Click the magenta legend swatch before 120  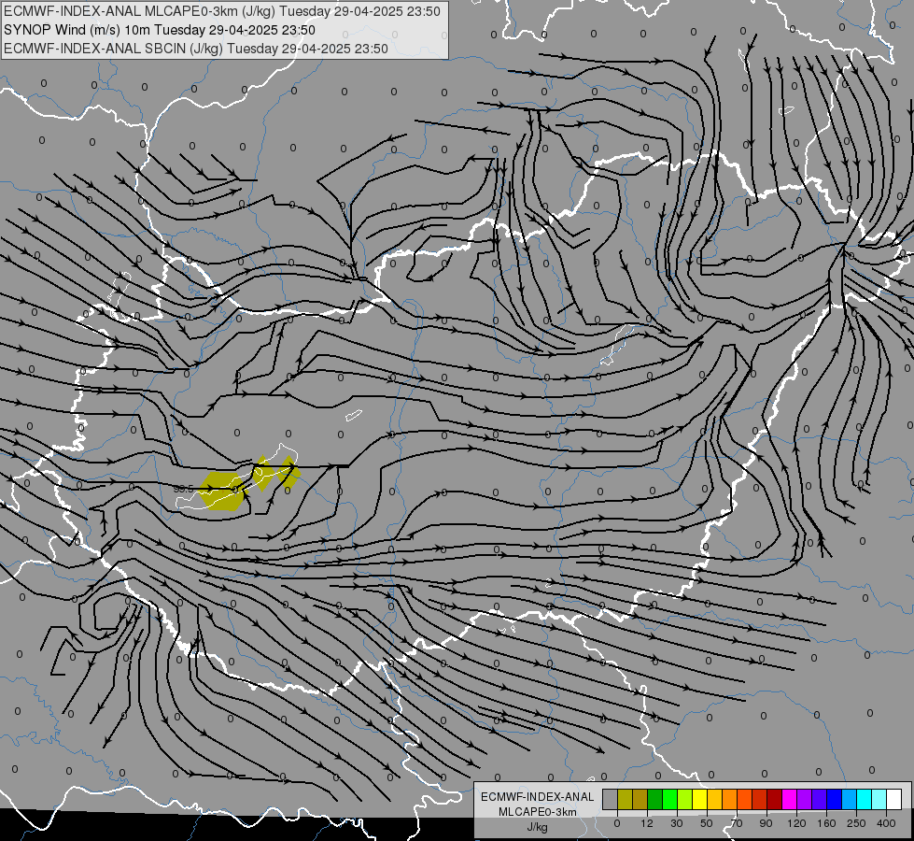[x=790, y=799]
